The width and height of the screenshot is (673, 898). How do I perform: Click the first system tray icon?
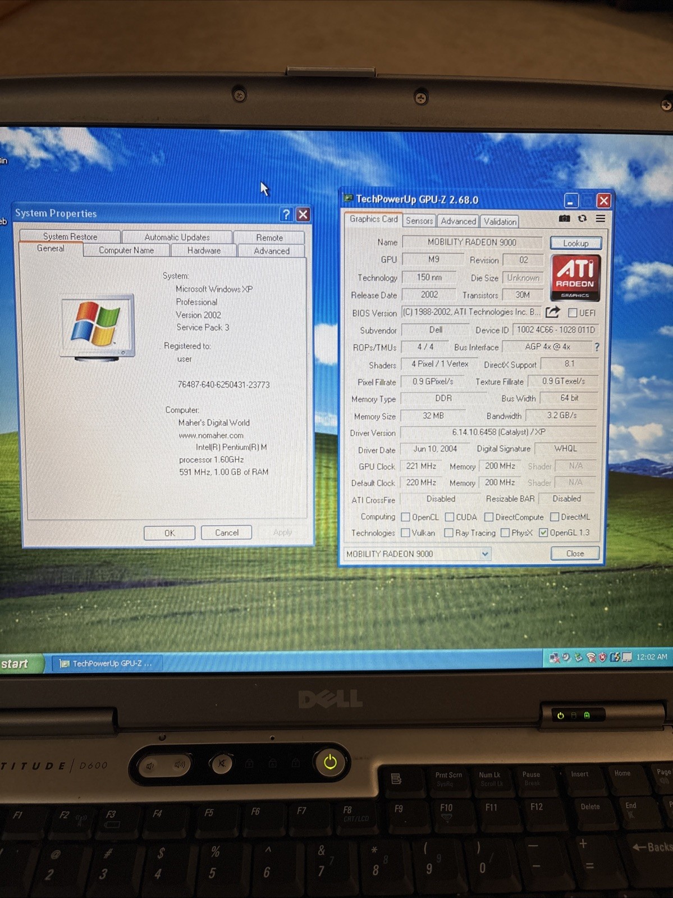point(555,658)
